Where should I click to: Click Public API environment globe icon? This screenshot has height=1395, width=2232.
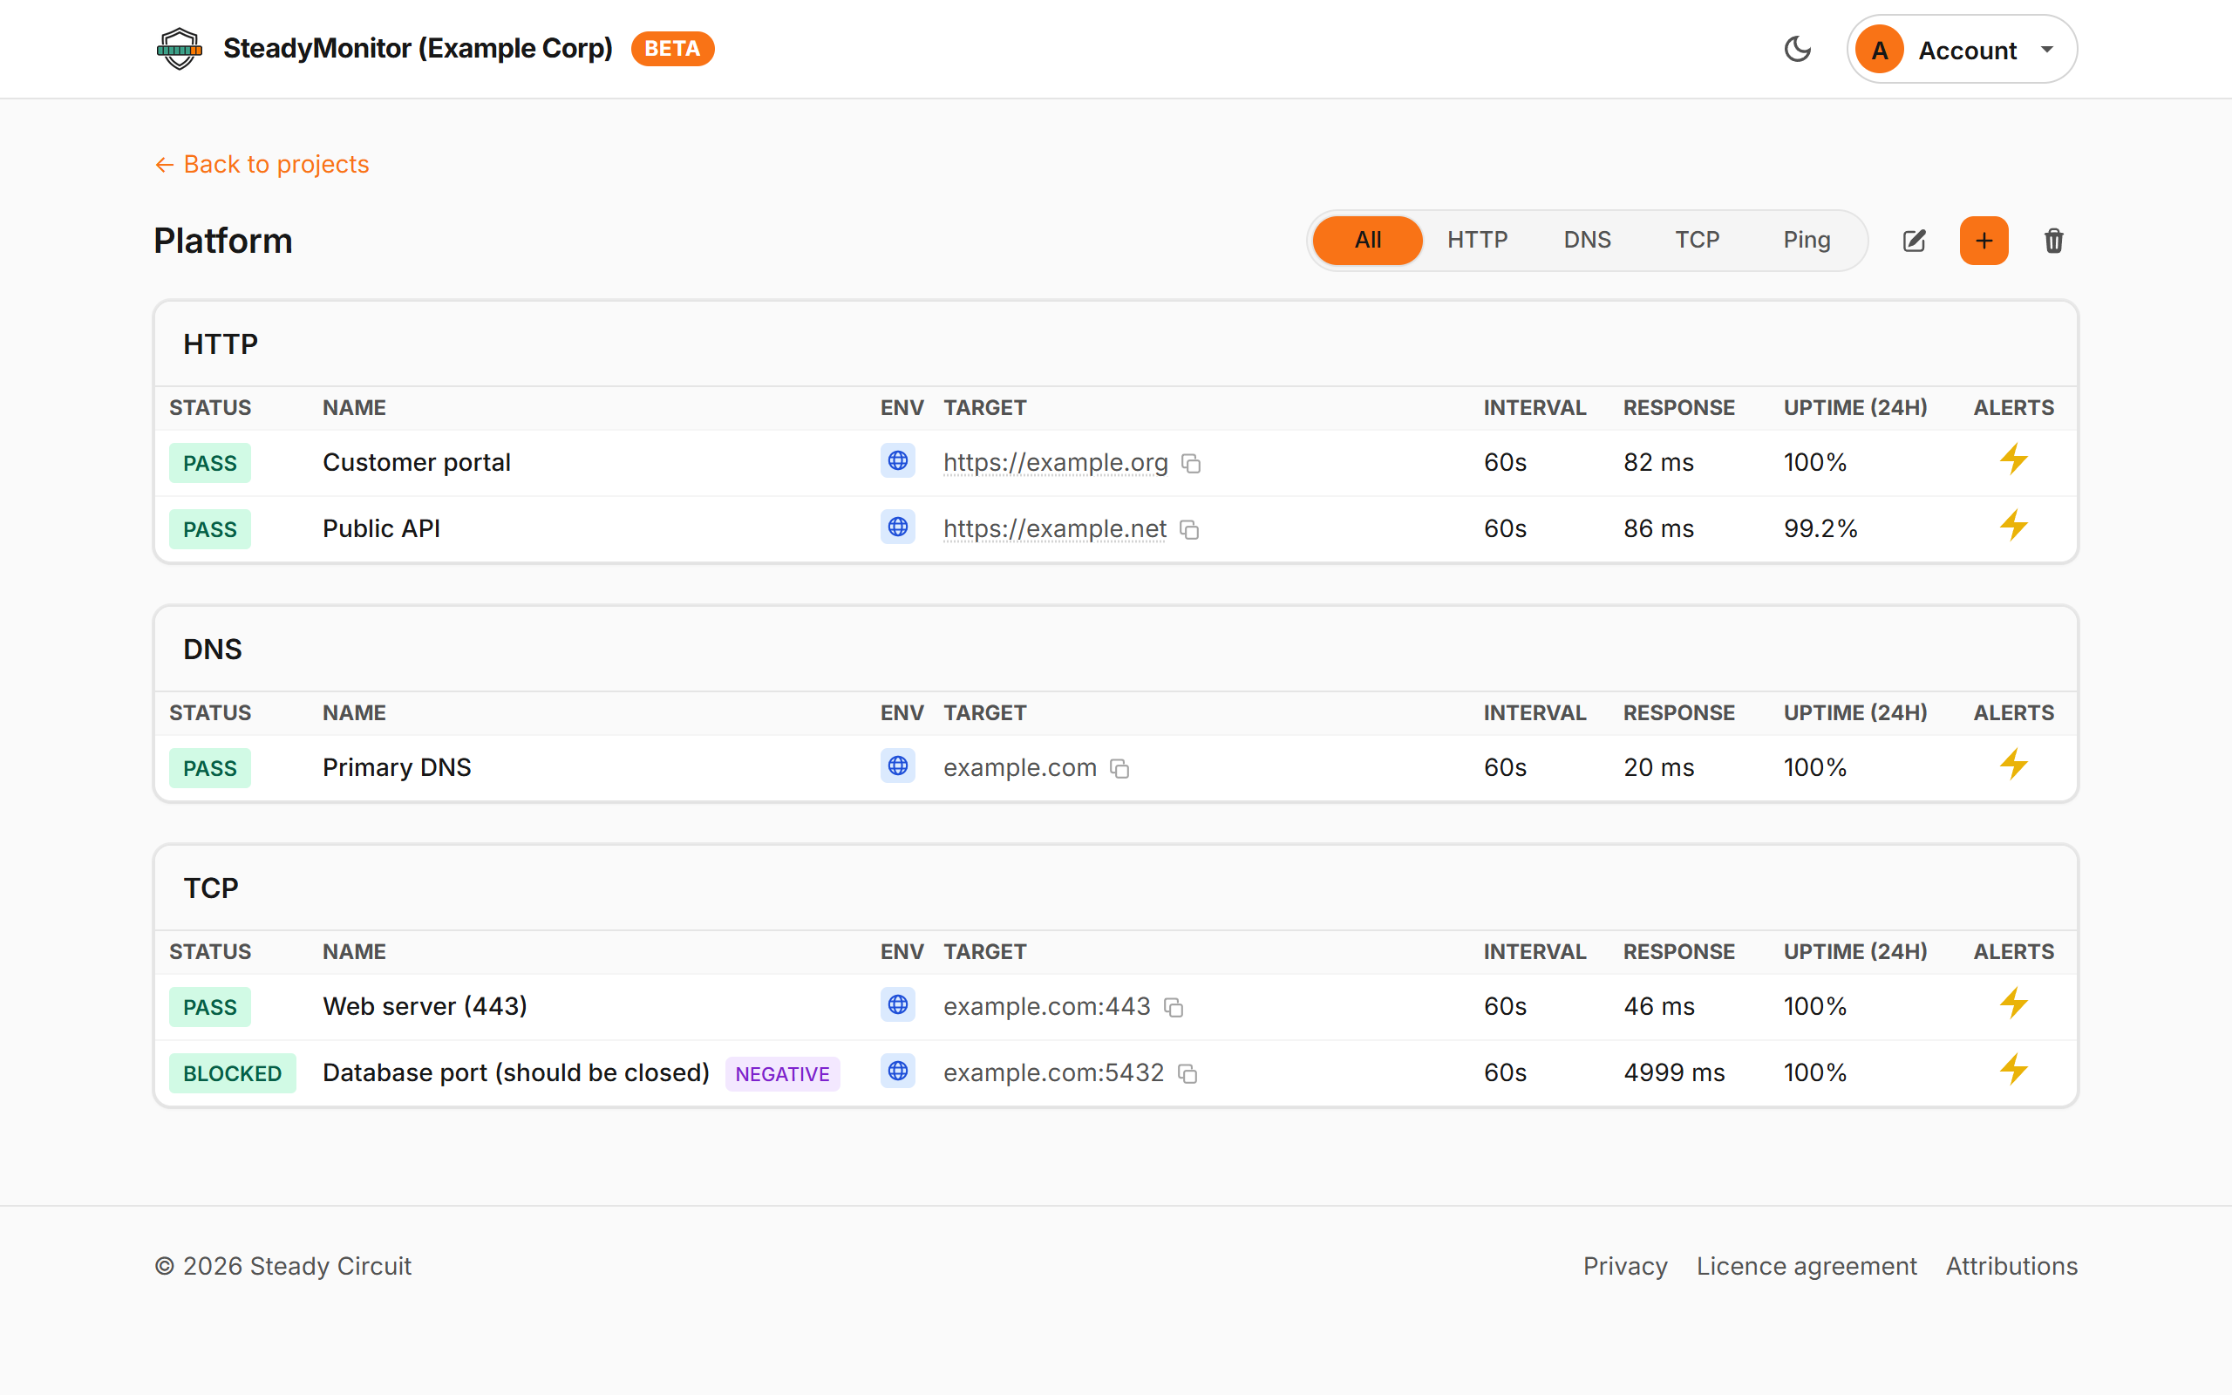pyautogui.click(x=897, y=527)
